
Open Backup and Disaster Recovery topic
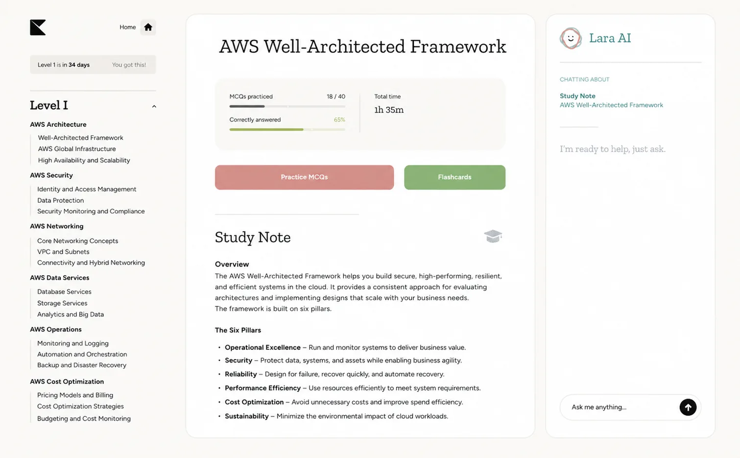(82, 365)
